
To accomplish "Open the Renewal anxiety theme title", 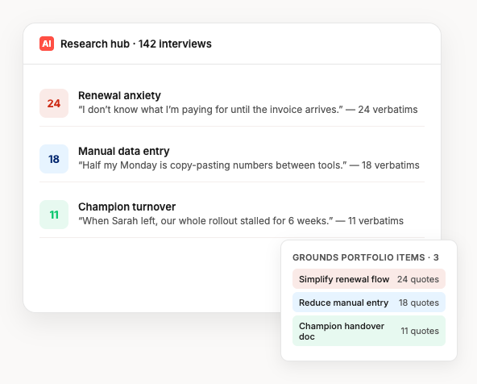I will pos(119,95).
